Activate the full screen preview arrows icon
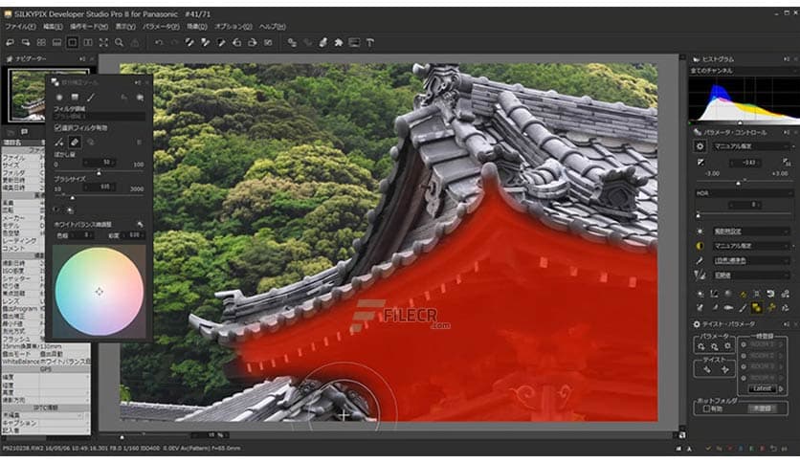Image resolution: width=800 pixels, height=463 pixels. [103, 43]
